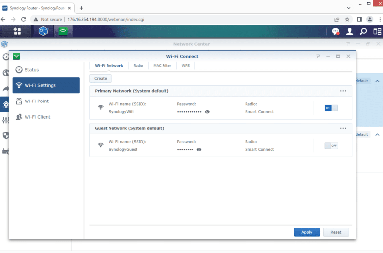
Task: Click the Status gauge icon in sidebar
Action: click(19, 70)
